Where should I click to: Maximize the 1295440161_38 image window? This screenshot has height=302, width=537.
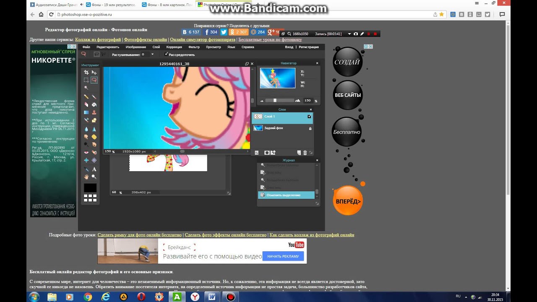point(247,64)
